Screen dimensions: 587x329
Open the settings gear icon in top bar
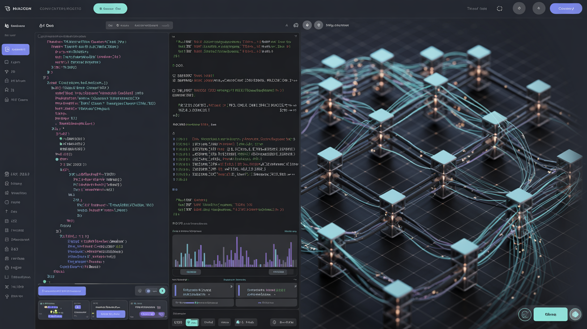pos(519,8)
